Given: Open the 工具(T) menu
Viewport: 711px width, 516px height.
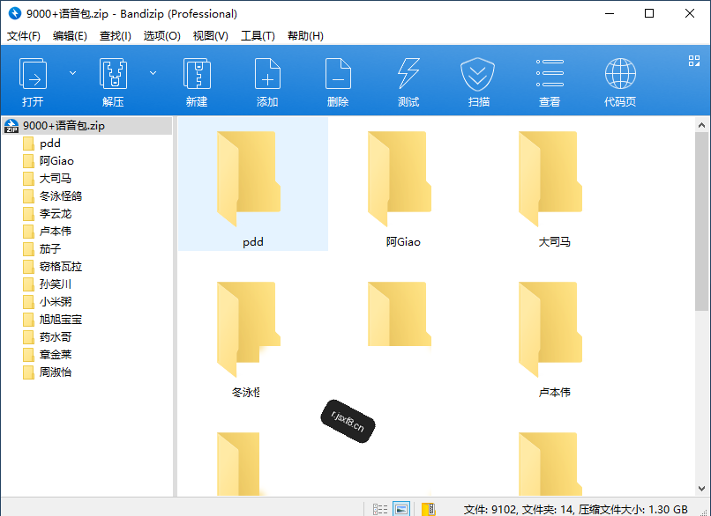Looking at the screenshot, I should pyautogui.click(x=258, y=36).
